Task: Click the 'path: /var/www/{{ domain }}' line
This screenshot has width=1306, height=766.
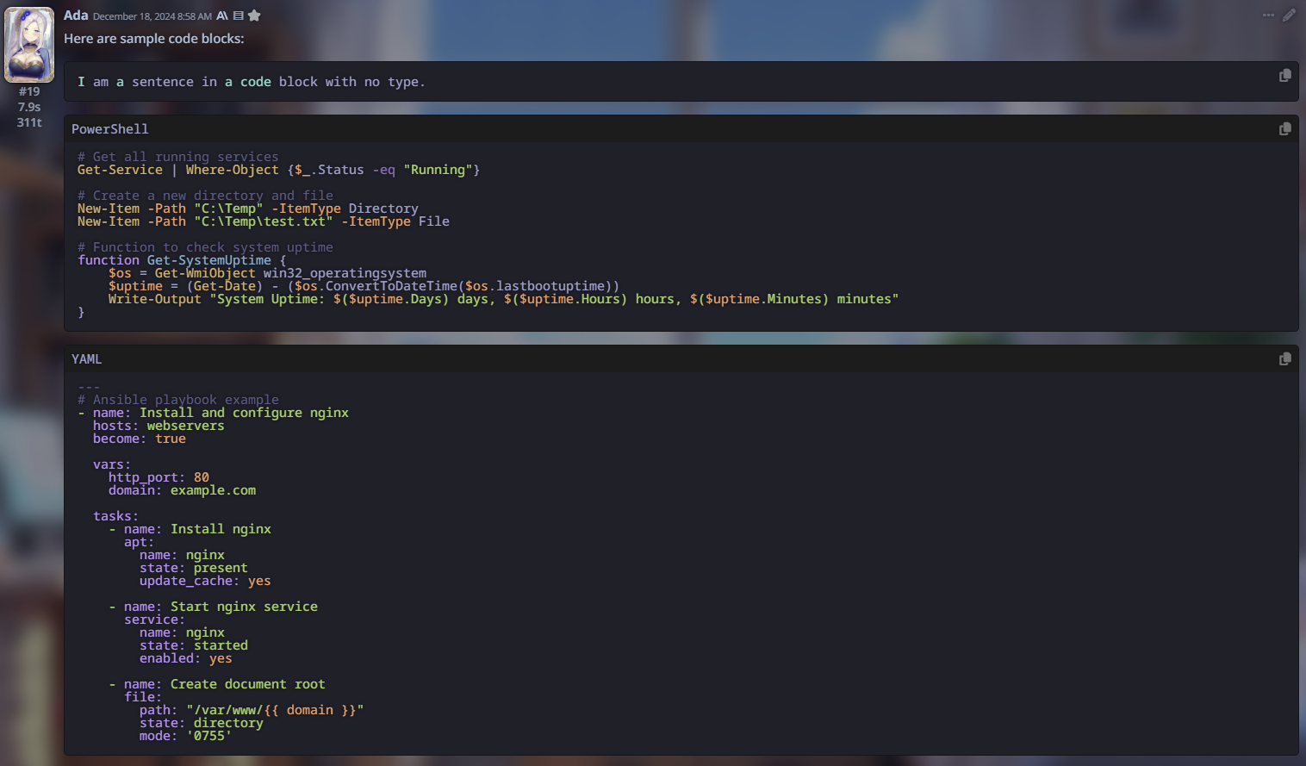Action: (252, 710)
